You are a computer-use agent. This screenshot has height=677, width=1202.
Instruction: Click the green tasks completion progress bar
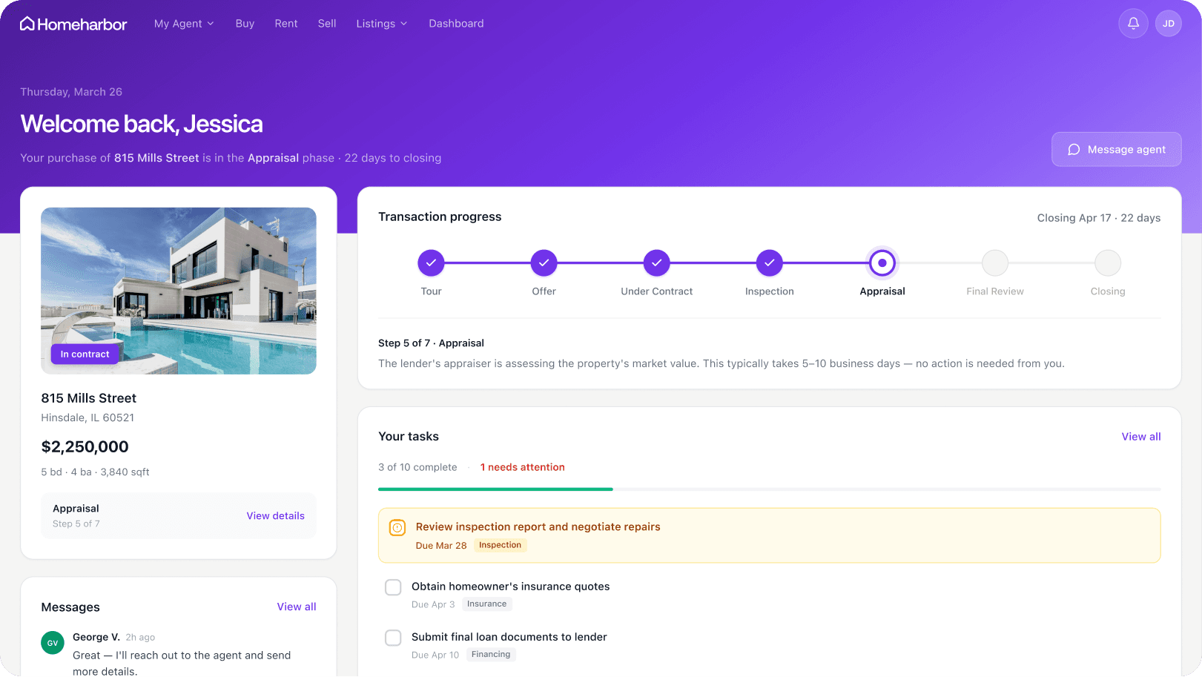pos(495,489)
